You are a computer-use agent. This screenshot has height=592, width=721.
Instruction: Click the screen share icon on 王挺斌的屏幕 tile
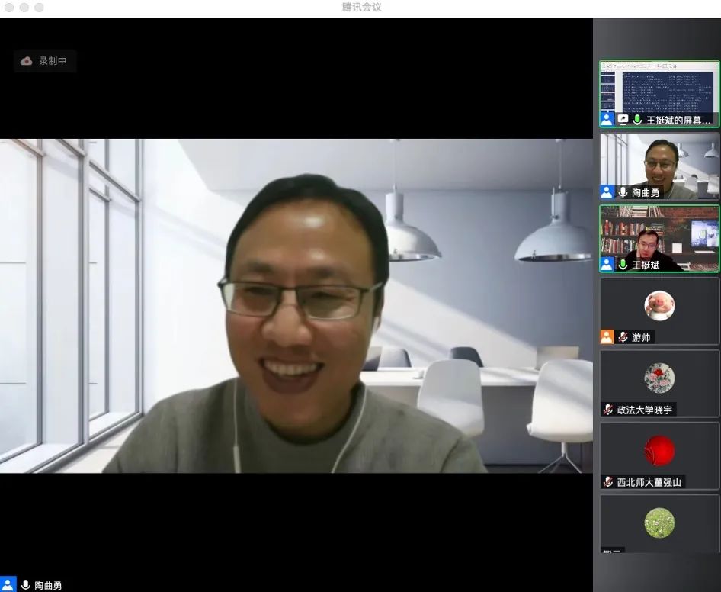coord(623,120)
